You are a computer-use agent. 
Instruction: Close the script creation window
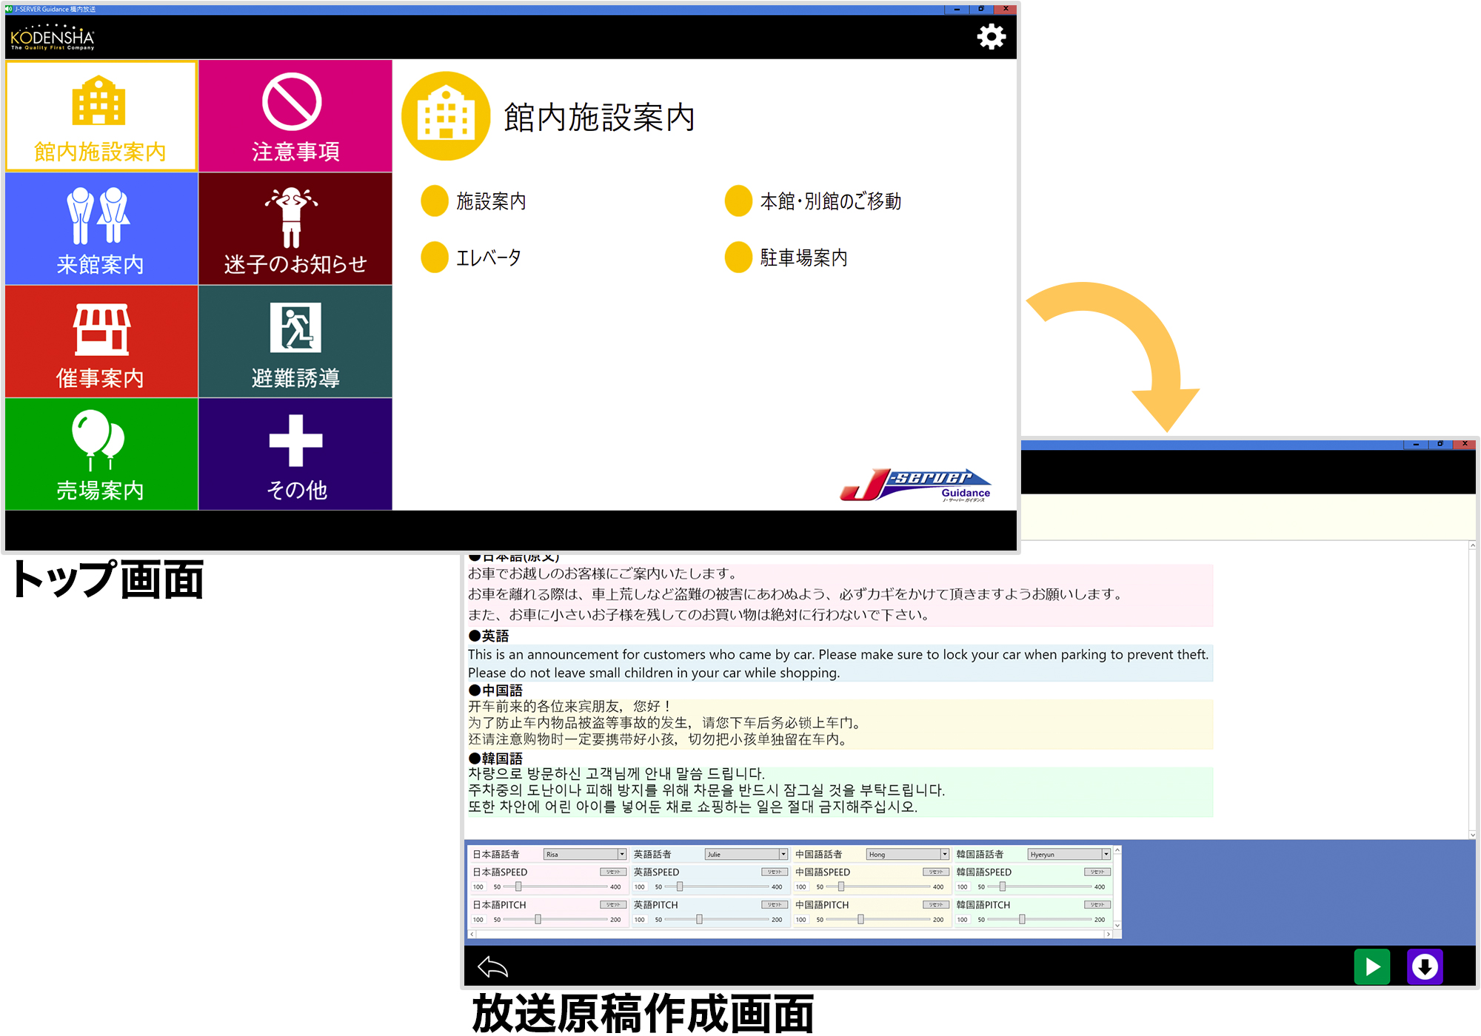click(x=1465, y=444)
